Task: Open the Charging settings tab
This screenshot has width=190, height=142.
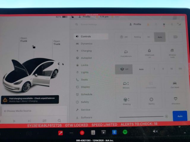Action: click(x=86, y=51)
